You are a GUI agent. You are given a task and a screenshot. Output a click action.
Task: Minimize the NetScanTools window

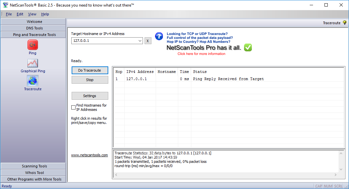coord(311,5)
